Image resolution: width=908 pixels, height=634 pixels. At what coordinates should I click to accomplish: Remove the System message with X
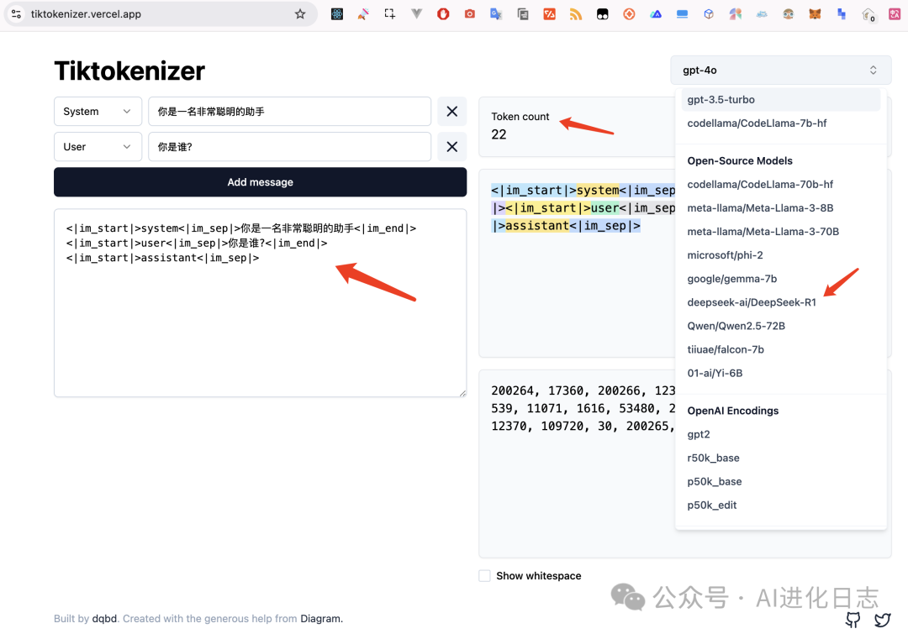click(x=452, y=111)
